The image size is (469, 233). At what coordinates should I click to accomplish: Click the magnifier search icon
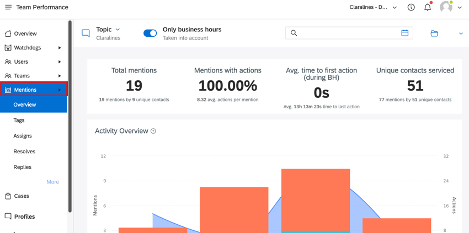(294, 33)
